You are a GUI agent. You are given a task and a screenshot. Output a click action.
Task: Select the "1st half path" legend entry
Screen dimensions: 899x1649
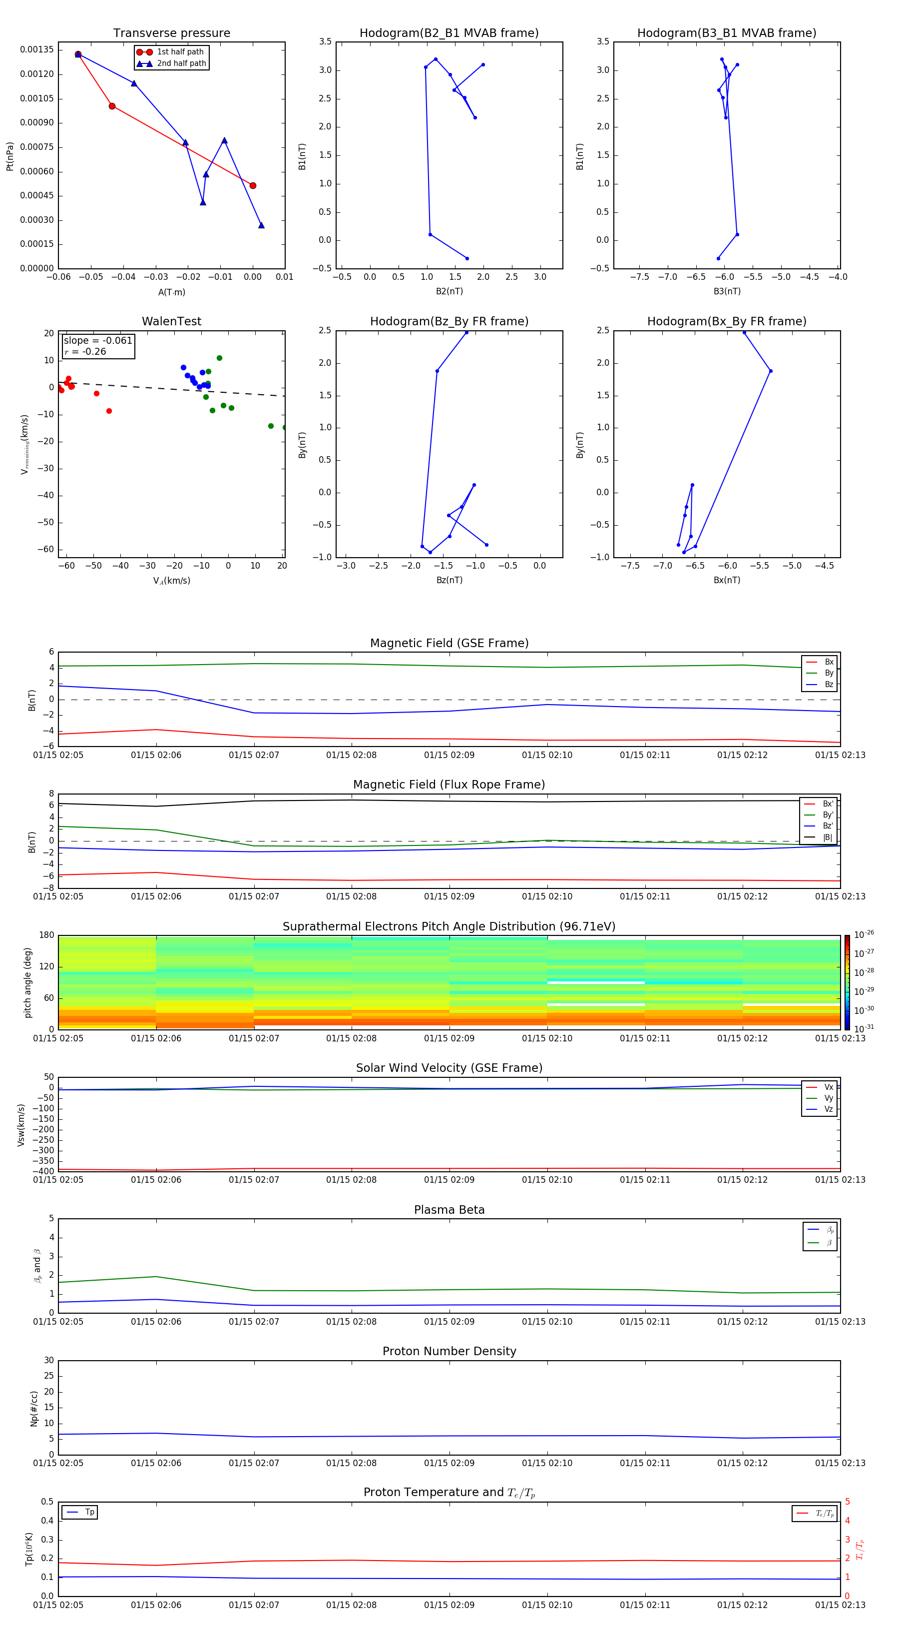[x=170, y=52]
